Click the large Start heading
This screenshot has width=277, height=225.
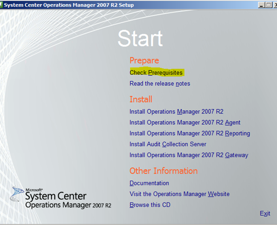[x=140, y=39]
